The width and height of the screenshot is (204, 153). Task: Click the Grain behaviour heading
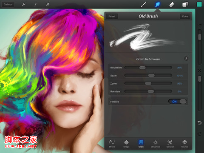[148, 59]
